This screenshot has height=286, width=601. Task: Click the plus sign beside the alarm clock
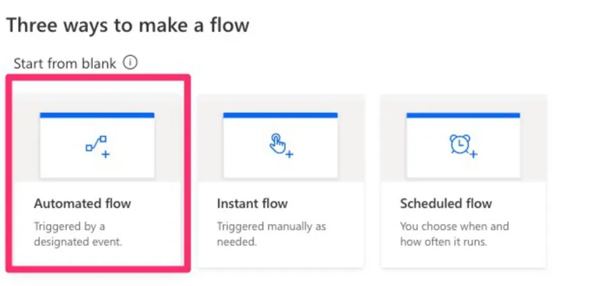[473, 155]
